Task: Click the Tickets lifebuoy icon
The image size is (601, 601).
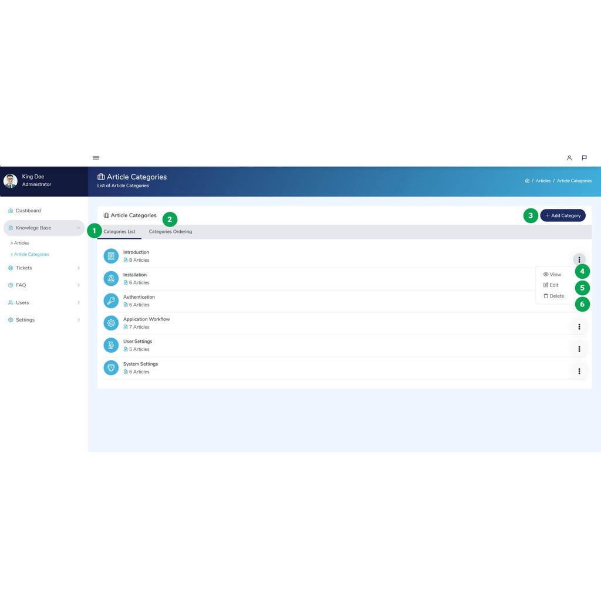Action: pos(11,268)
